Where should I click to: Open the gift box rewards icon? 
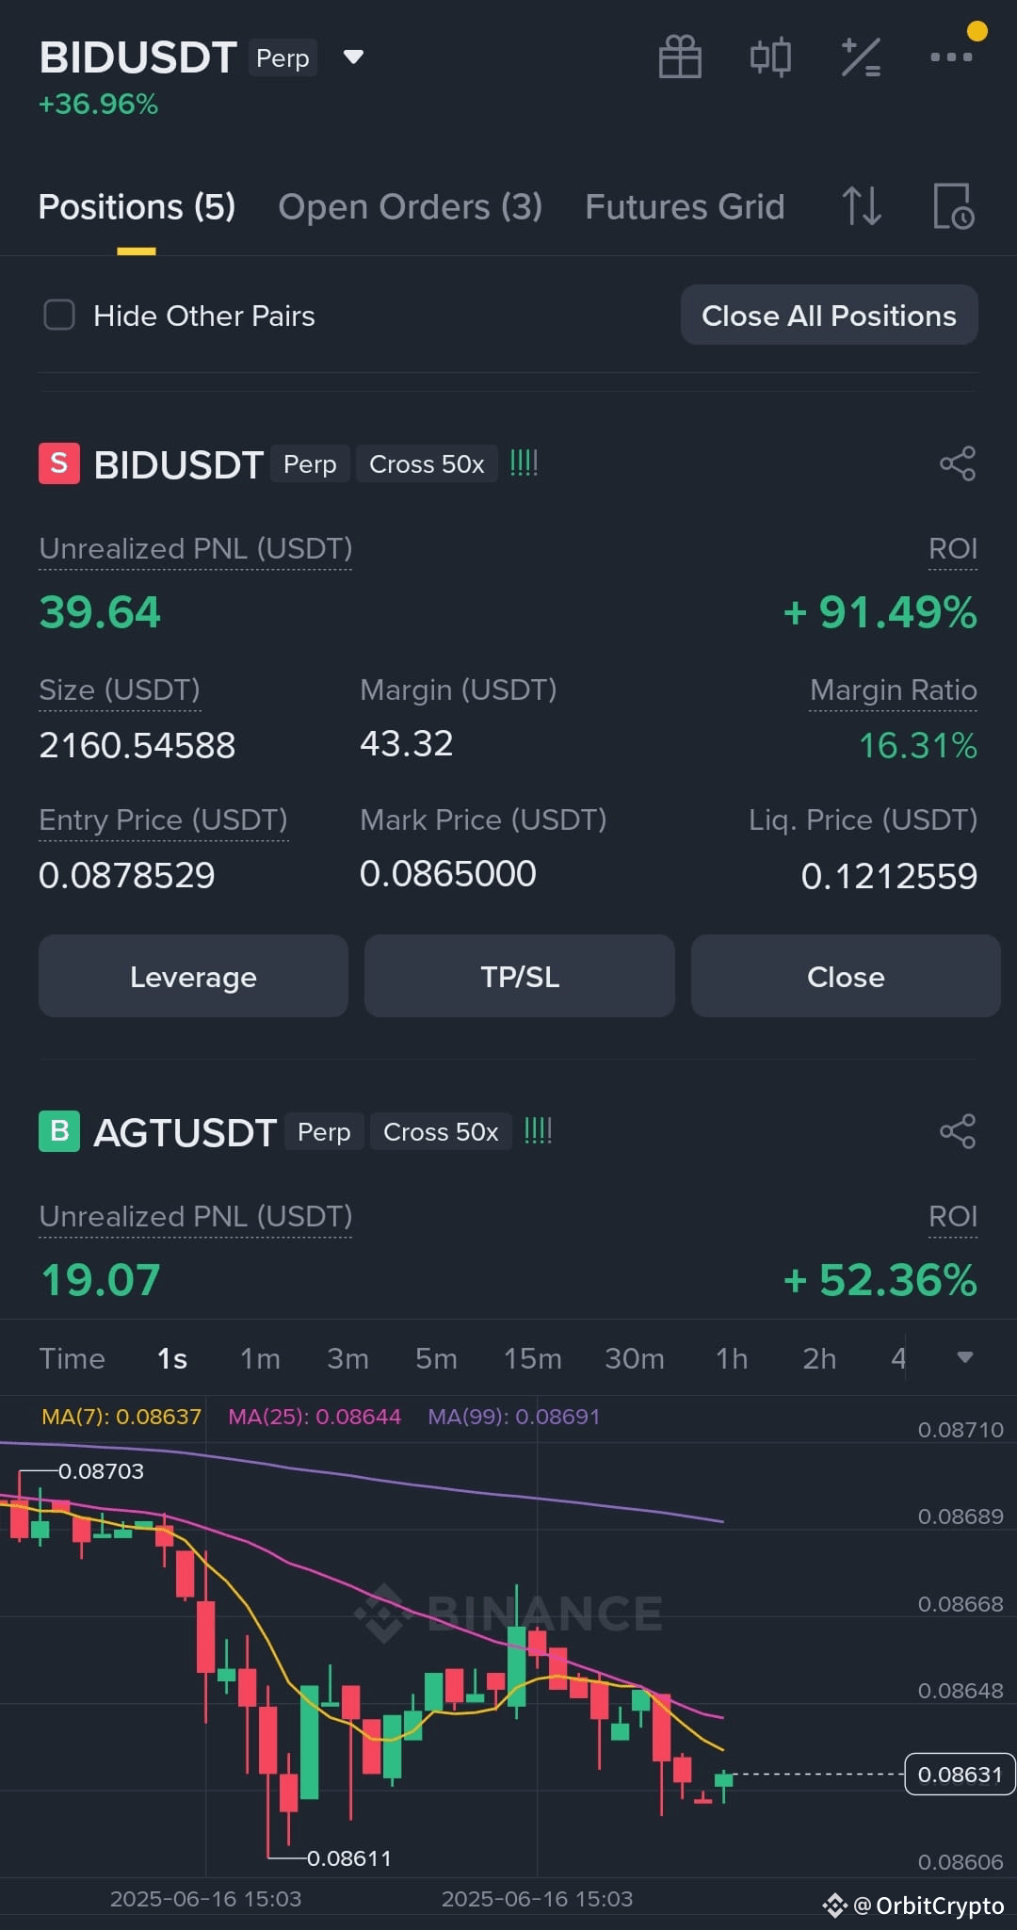tap(680, 57)
